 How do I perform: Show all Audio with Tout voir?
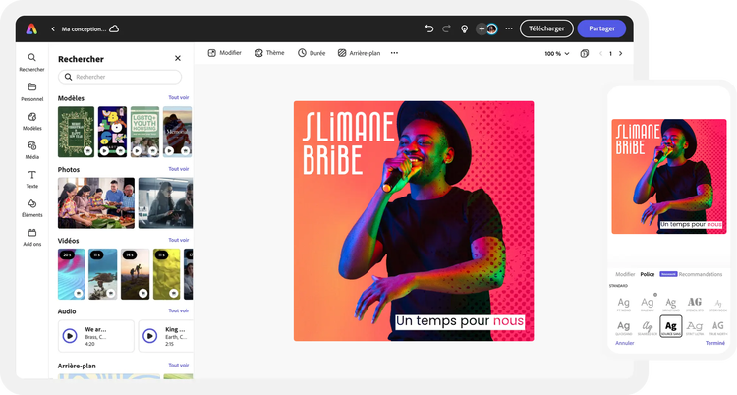click(179, 310)
